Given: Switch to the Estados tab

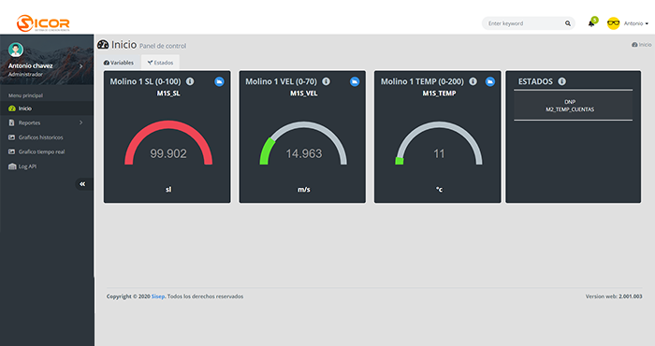Looking at the screenshot, I should point(160,63).
